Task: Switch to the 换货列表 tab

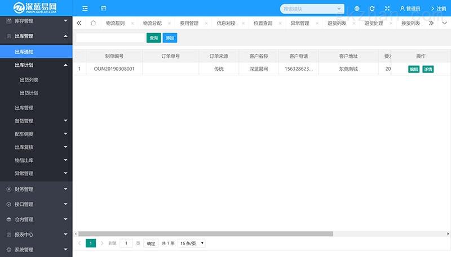Action: (410, 23)
